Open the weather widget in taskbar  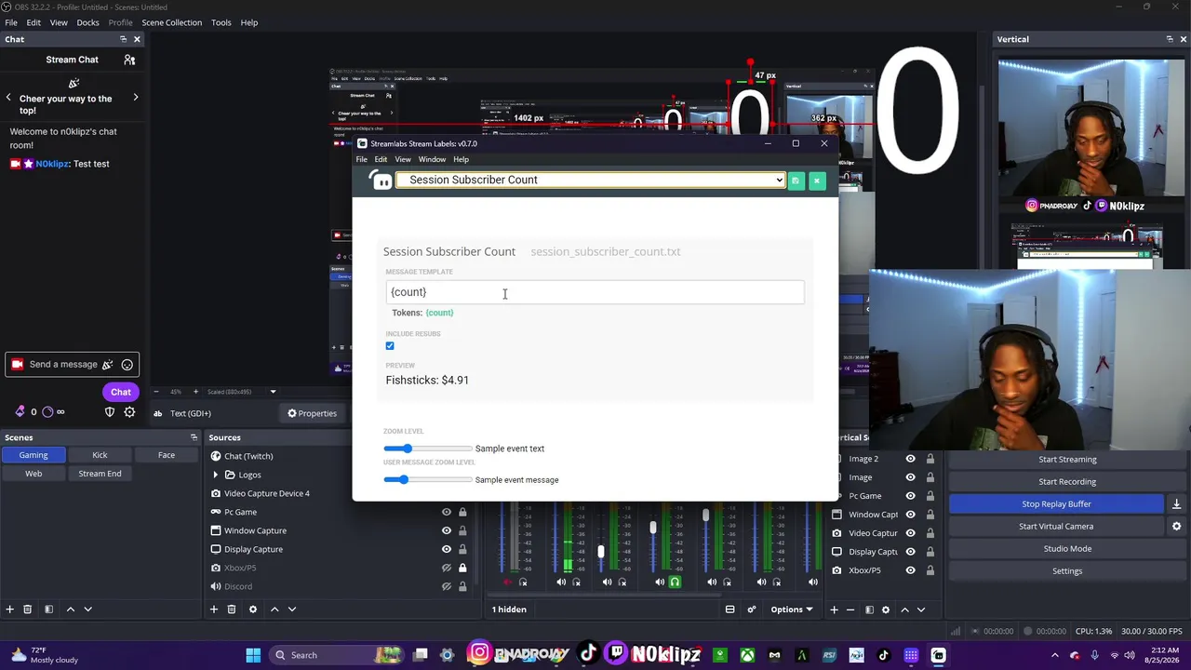43,655
